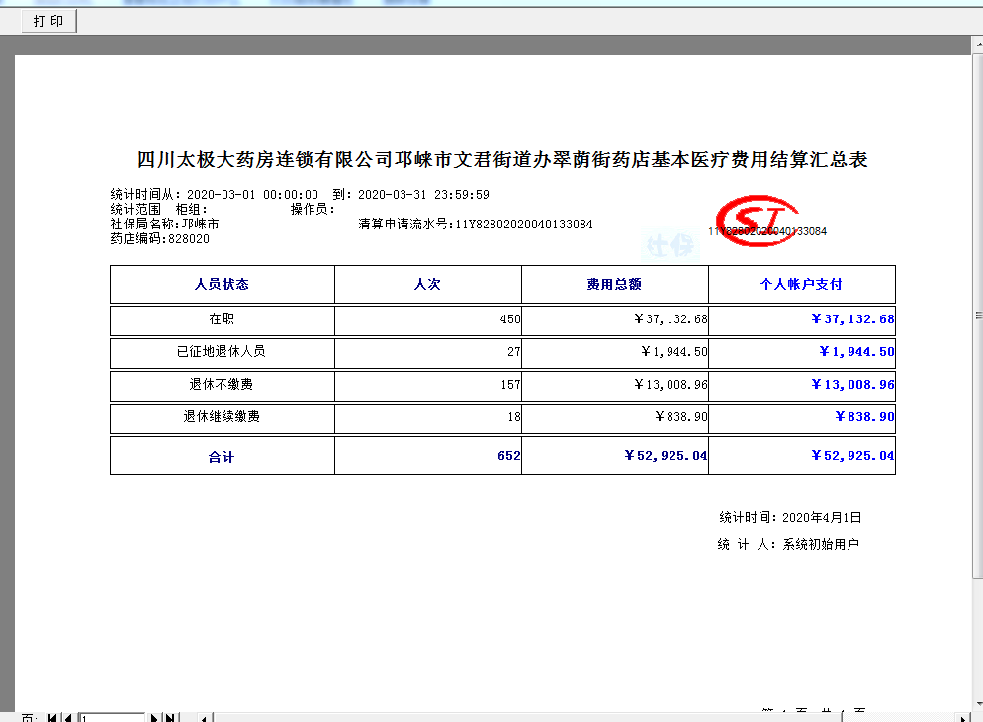Click the 费用总额 column header
The height and width of the screenshot is (722, 983).
click(614, 284)
